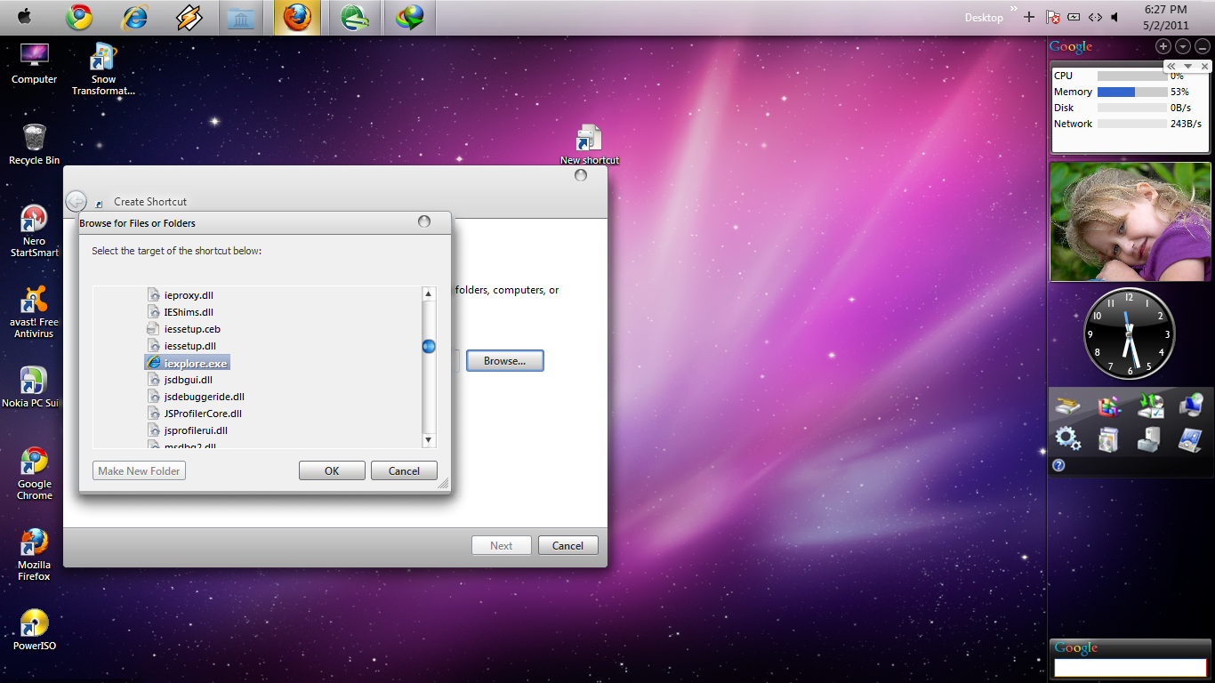Close the system monitor gadget
1215x683 pixels.
(x=1204, y=67)
